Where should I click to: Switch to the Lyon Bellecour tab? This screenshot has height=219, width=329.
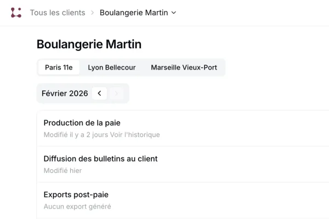click(112, 67)
